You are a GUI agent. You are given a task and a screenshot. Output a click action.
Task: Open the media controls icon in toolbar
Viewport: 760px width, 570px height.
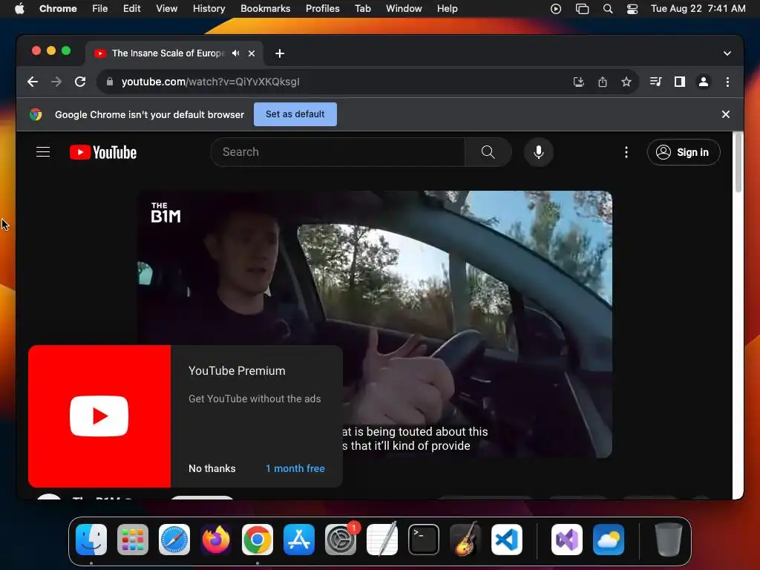click(x=656, y=82)
